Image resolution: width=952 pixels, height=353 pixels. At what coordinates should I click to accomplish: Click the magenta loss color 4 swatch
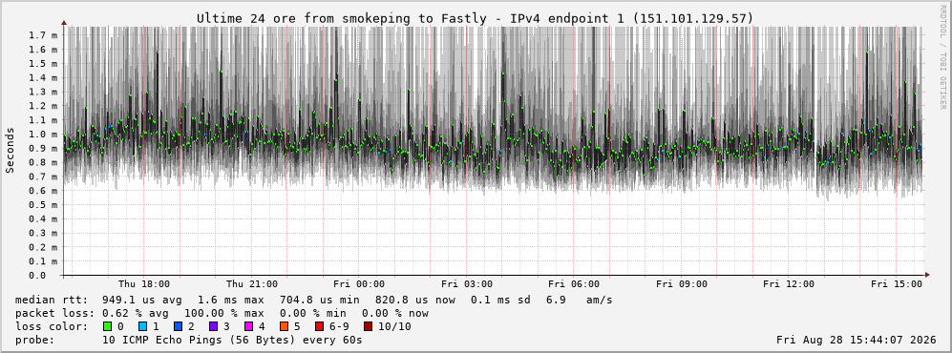pyautogui.click(x=249, y=326)
